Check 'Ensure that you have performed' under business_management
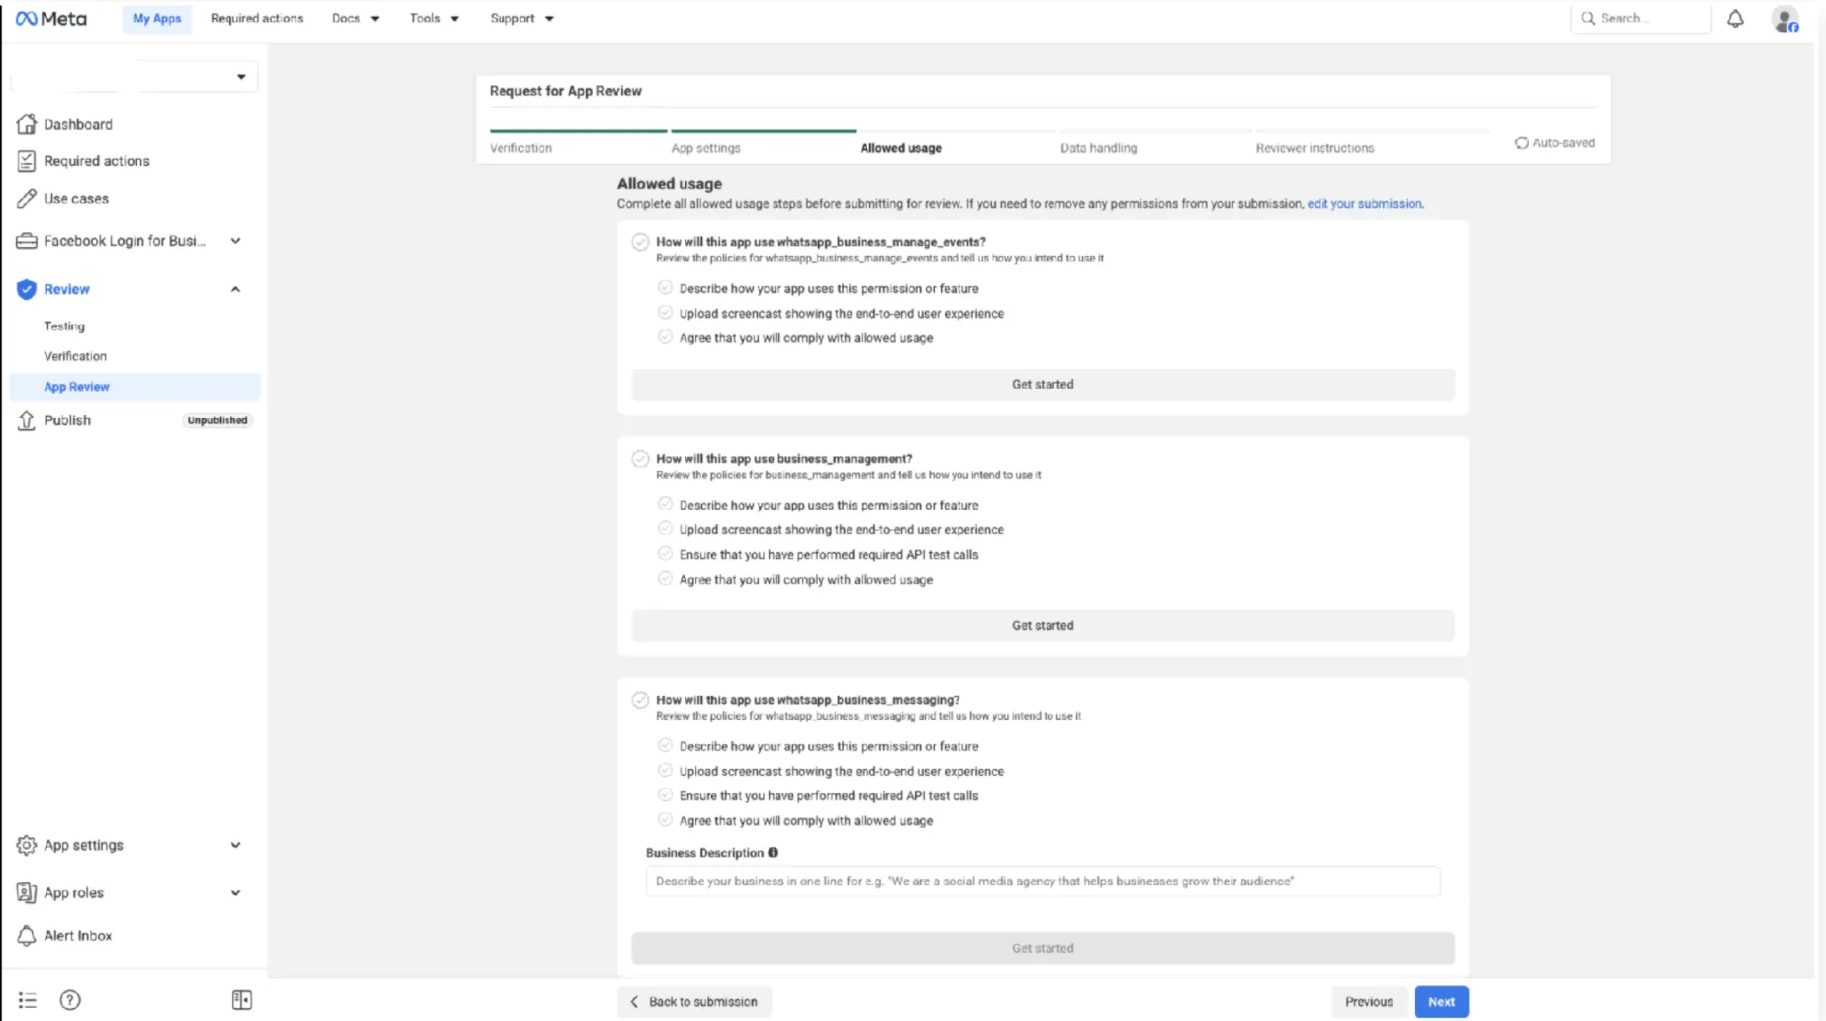 [x=665, y=554]
